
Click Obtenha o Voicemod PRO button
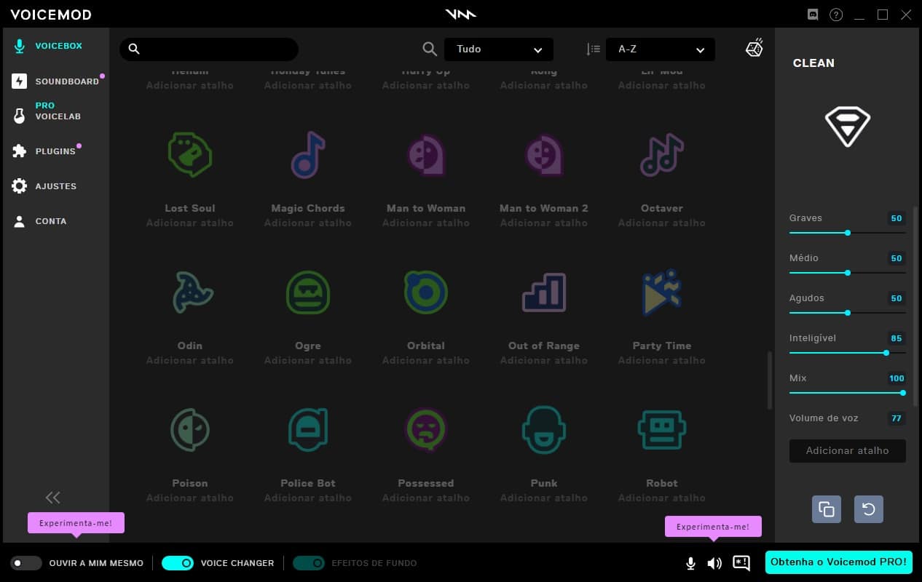click(x=838, y=562)
